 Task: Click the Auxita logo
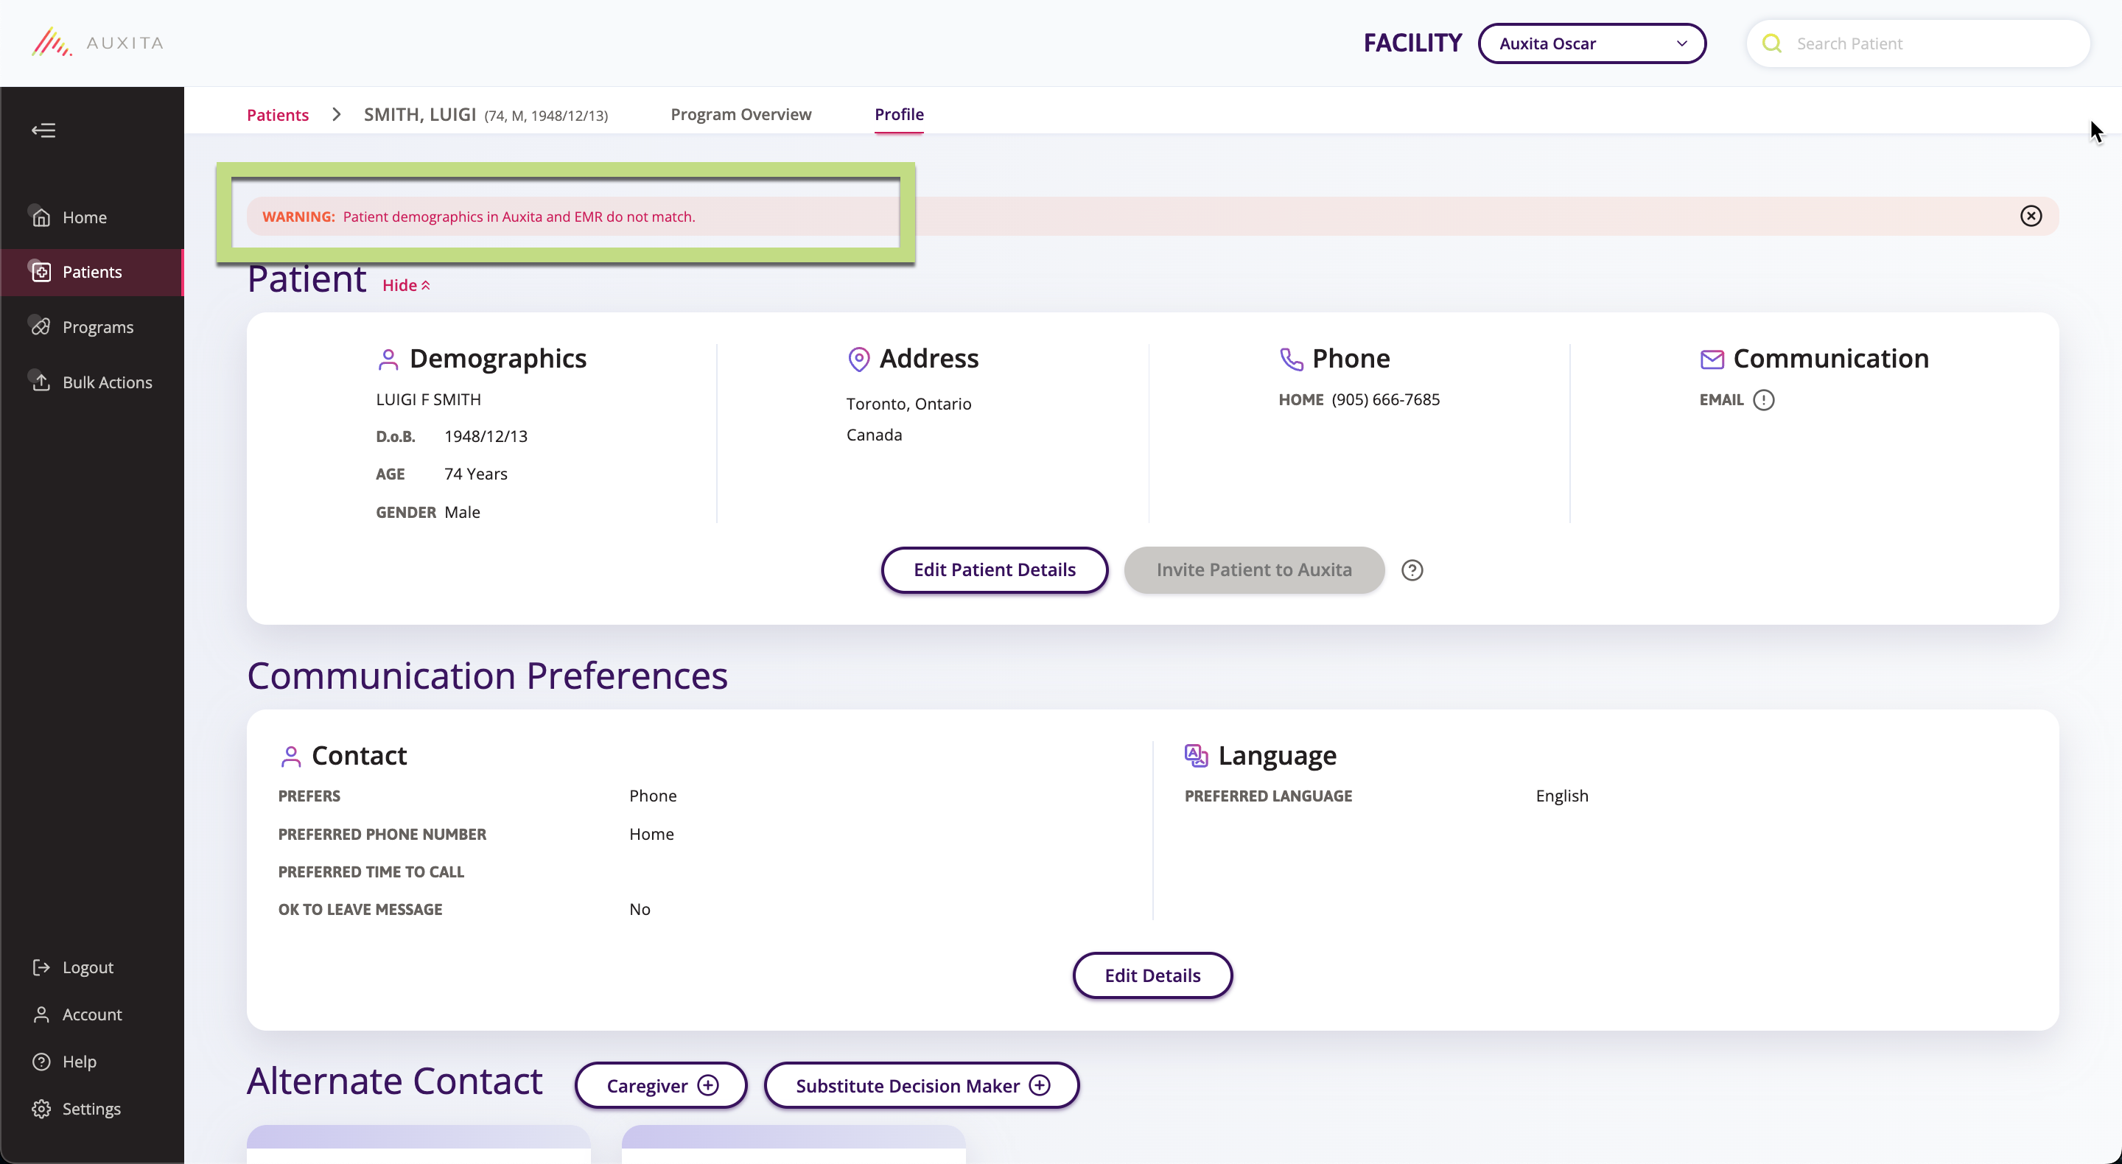[97, 42]
